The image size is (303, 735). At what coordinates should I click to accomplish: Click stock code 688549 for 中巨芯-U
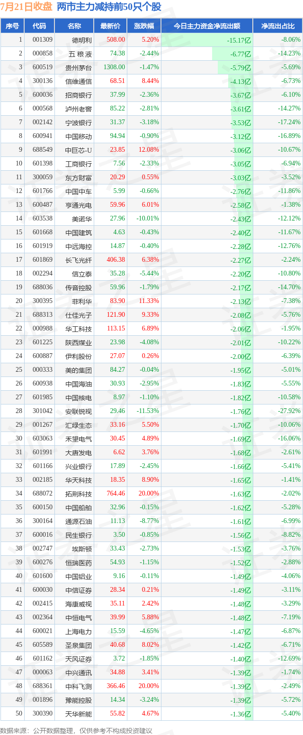coord(43,150)
